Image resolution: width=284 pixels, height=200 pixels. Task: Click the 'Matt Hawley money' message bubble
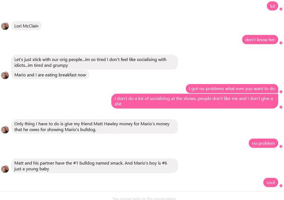click(x=94, y=127)
